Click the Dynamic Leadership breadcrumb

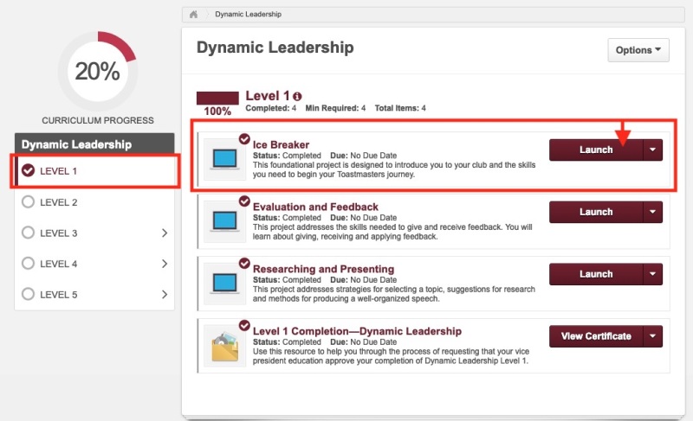(x=248, y=14)
